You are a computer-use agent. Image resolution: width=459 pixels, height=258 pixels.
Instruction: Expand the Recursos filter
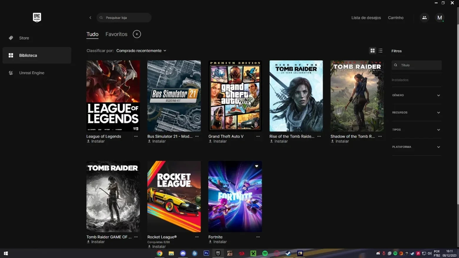pos(416,113)
